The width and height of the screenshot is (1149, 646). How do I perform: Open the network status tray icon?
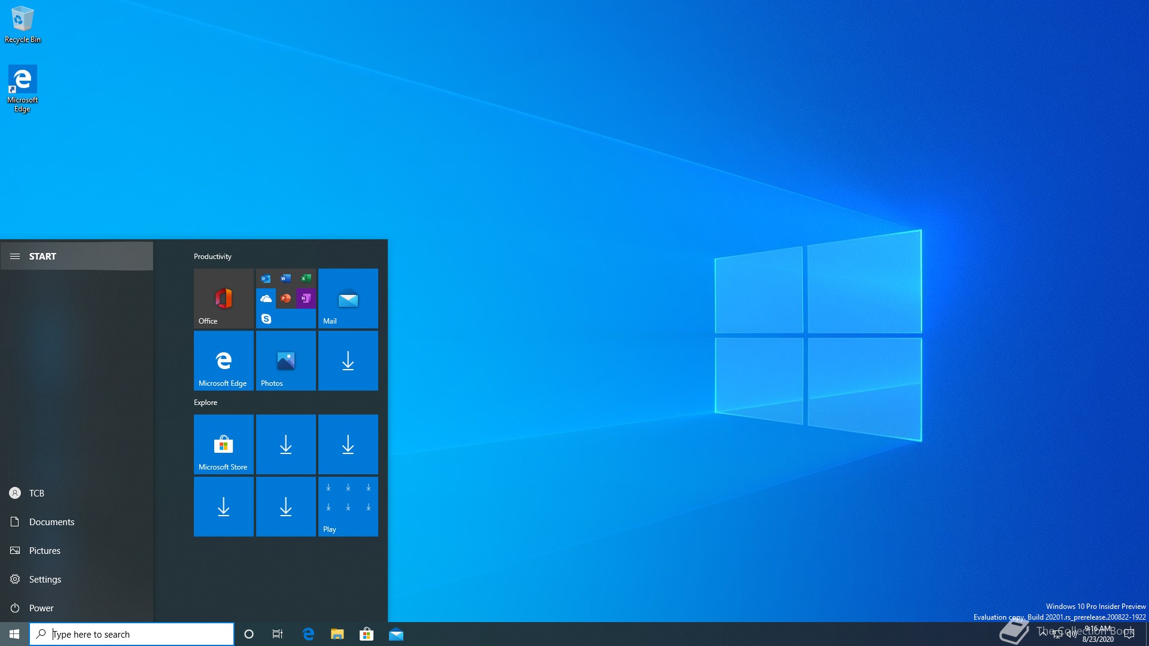click(1057, 634)
